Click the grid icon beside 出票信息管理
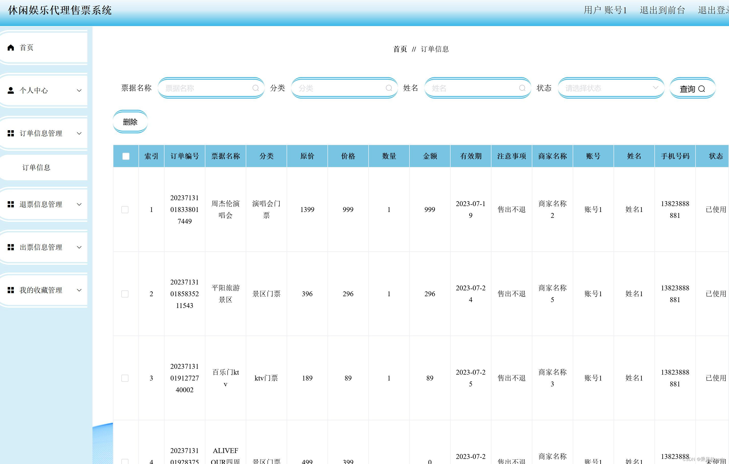Viewport: 729px width, 464px height. [x=11, y=247]
